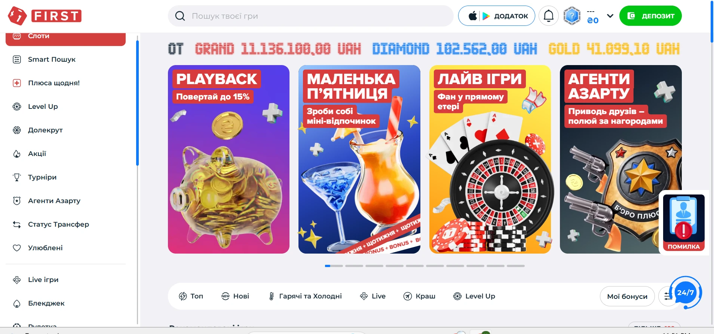This screenshot has width=714, height=334.
Task: Click the ДОДАТОК app download button
Action: (x=497, y=16)
